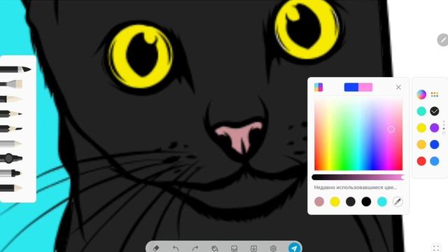Click the hue saturation color field
The image size is (448, 252).
tap(358, 134)
